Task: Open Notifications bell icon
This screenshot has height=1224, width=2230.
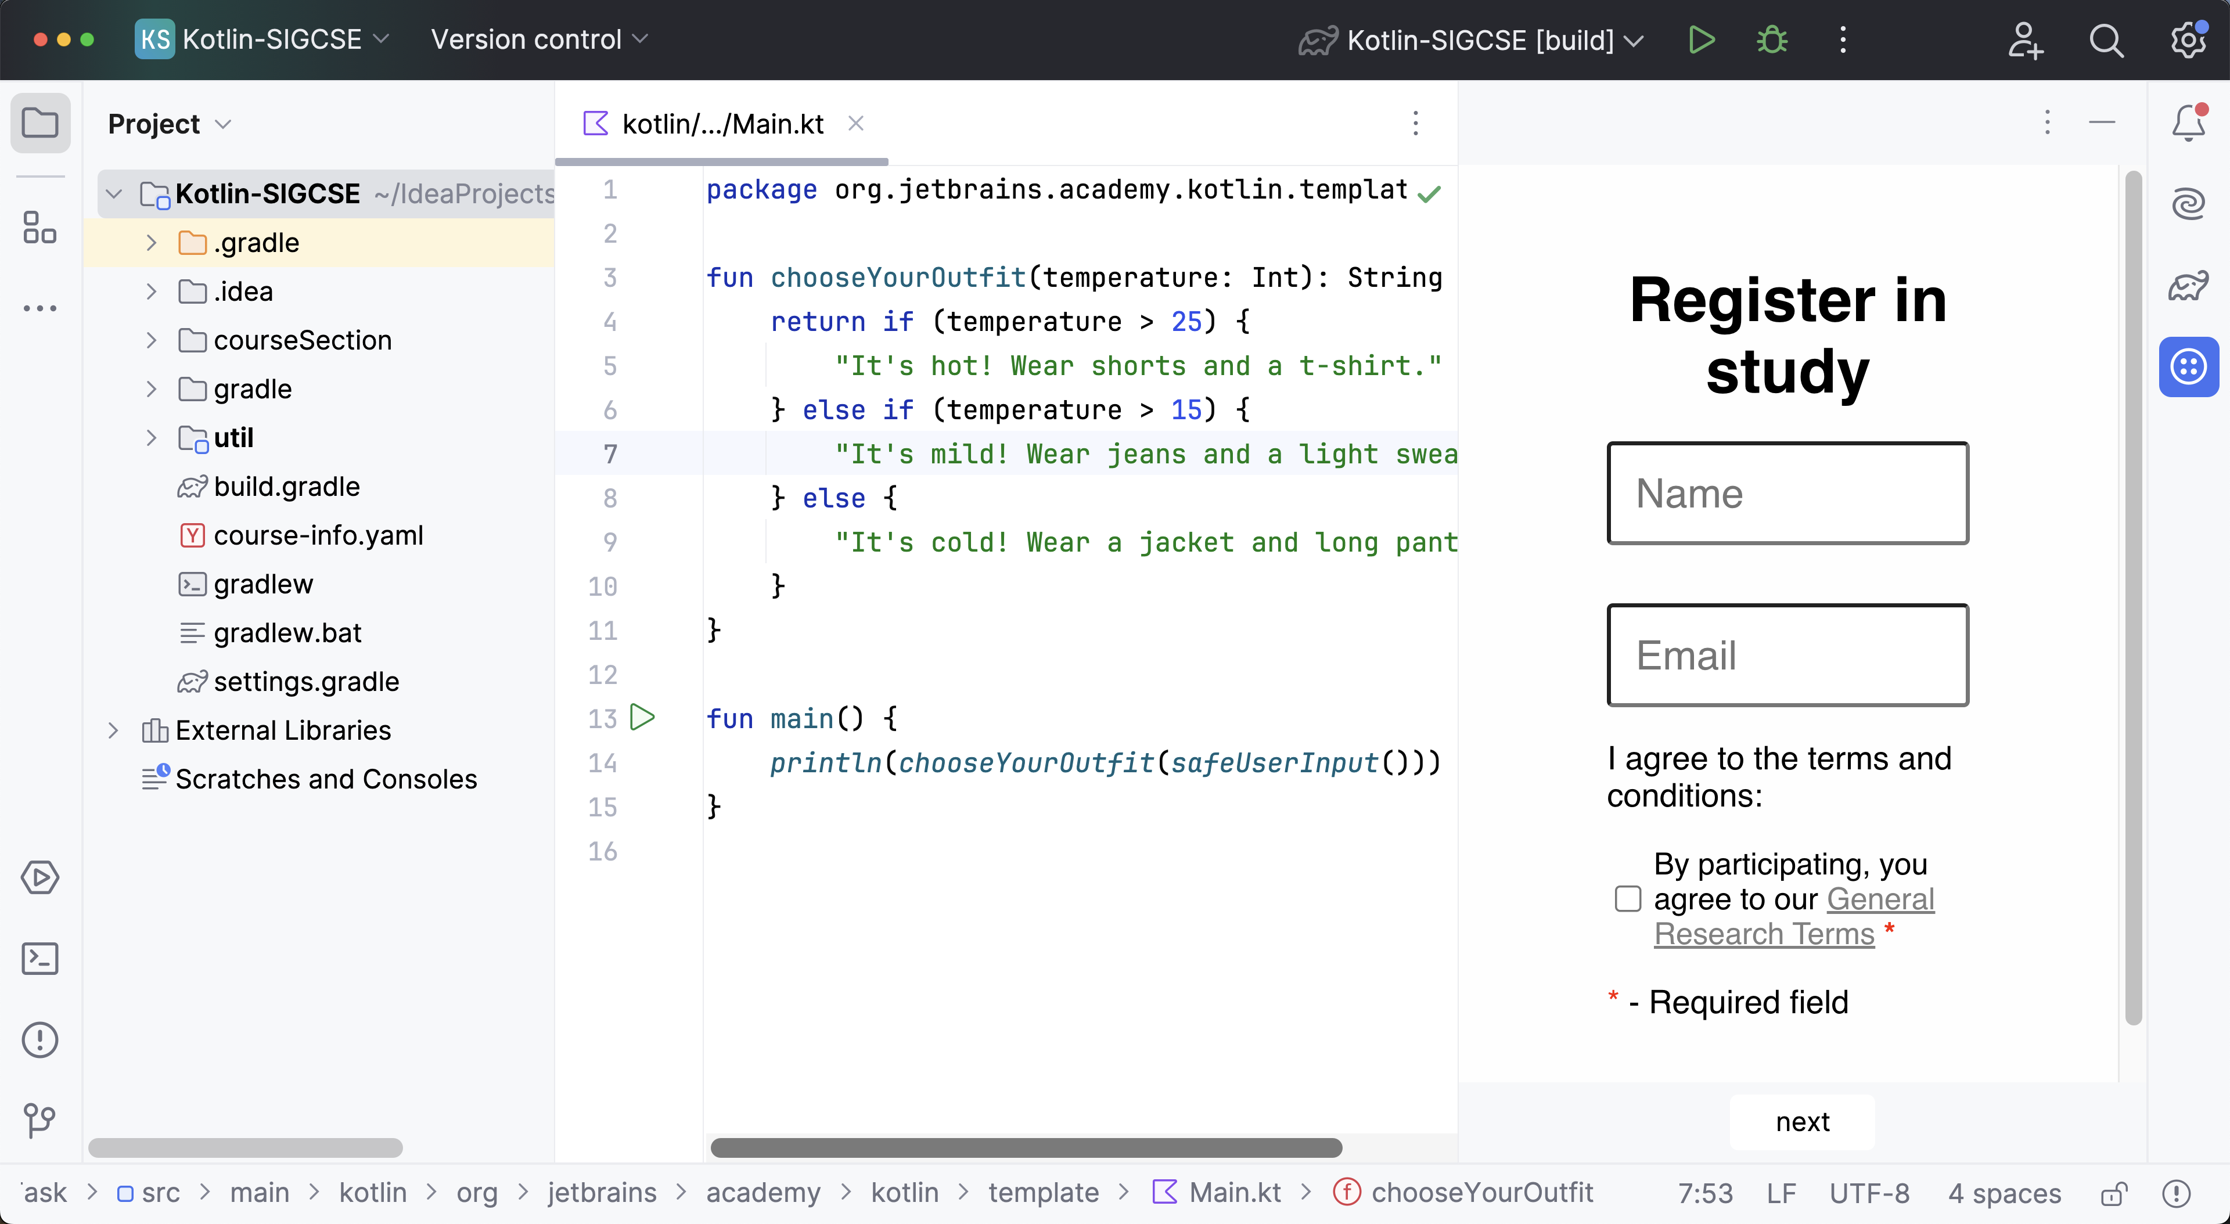Action: 2189,123
